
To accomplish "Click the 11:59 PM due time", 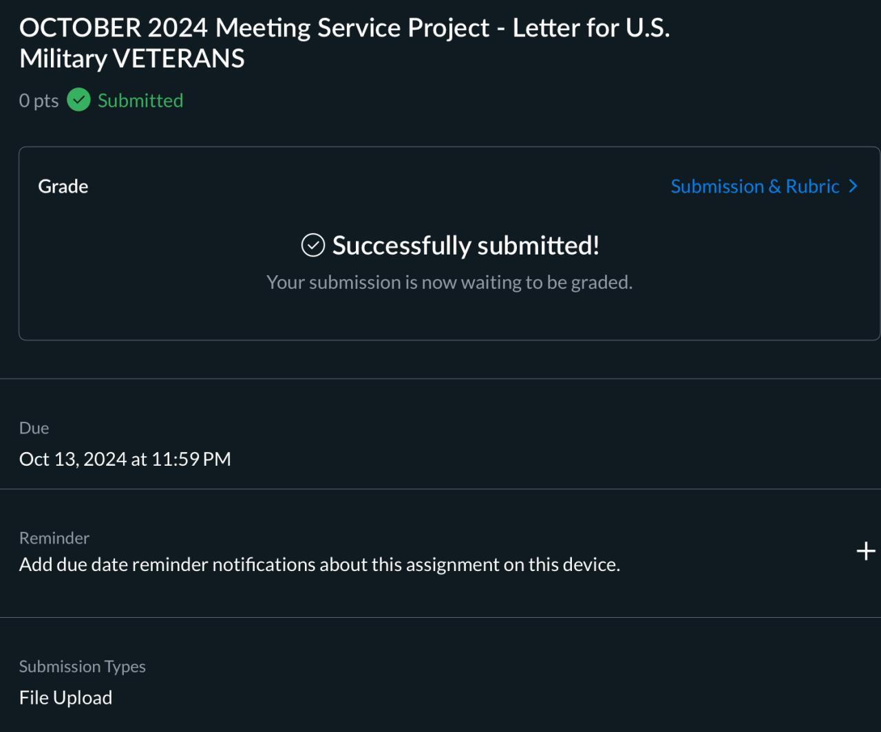I will click(191, 459).
